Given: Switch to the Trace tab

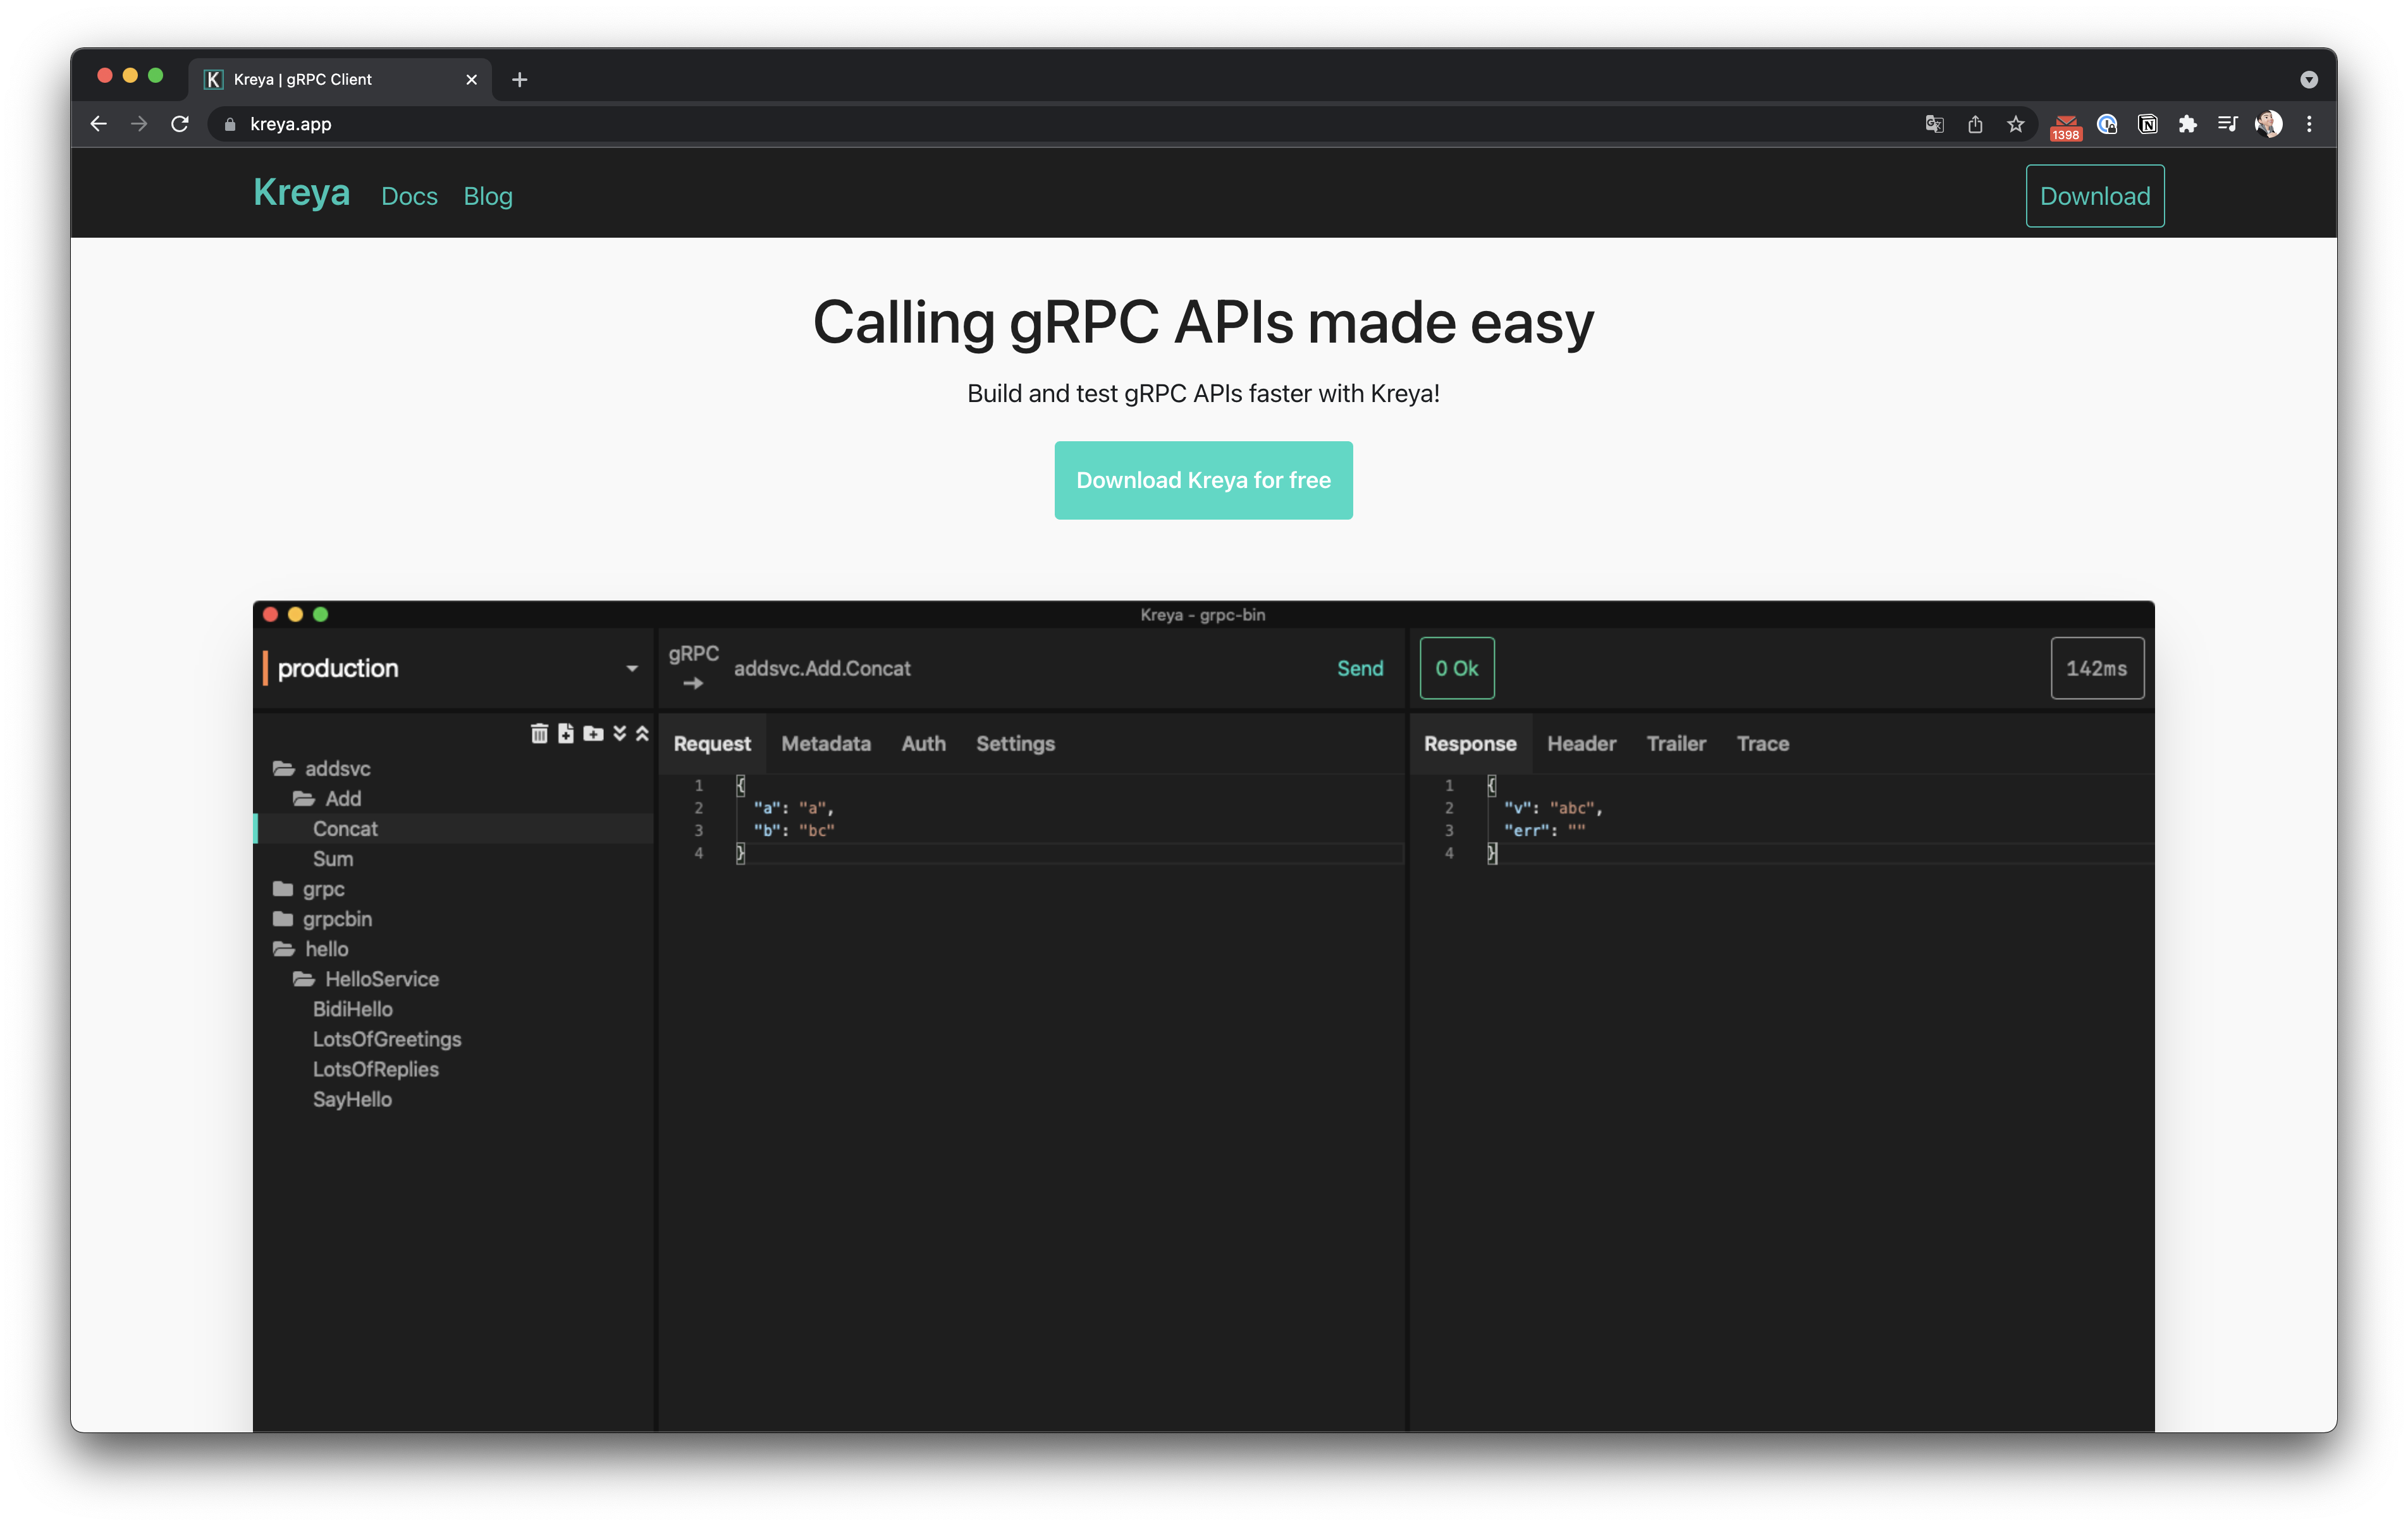Looking at the screenshot, I should coord(1762,743).
